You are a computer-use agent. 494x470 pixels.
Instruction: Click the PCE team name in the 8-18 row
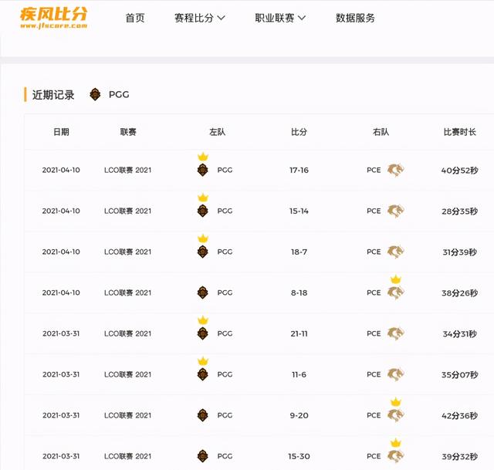pyautogui.click(x=374, y=292)
